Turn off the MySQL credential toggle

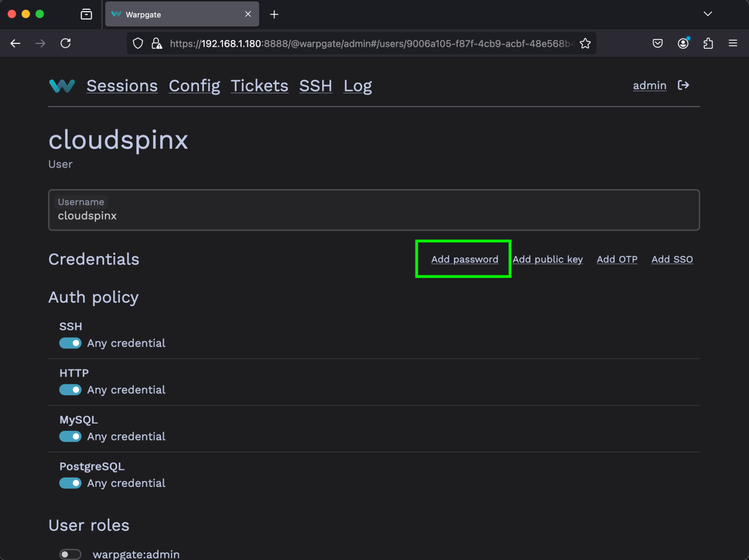(x=70, y=436)
